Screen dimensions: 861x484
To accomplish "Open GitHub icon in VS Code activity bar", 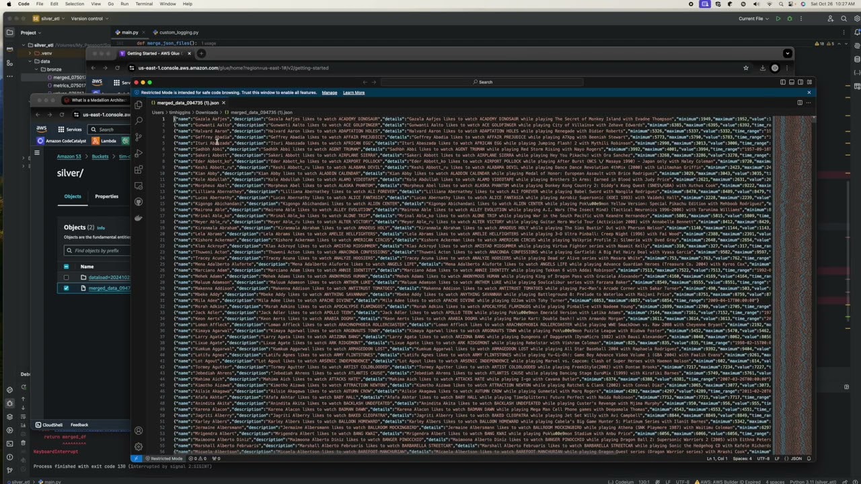I will tap(139, 202).
